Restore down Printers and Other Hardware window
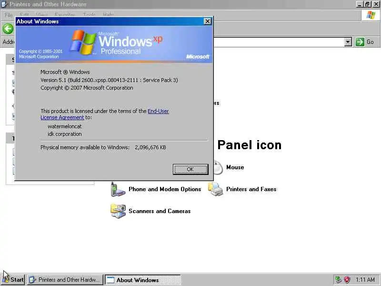 pos(367,4)
